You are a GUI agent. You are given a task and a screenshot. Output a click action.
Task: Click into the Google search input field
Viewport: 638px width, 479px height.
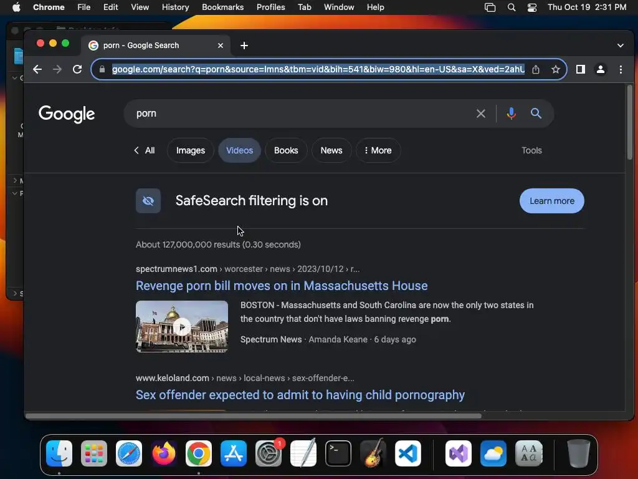[x=301, y=114]
